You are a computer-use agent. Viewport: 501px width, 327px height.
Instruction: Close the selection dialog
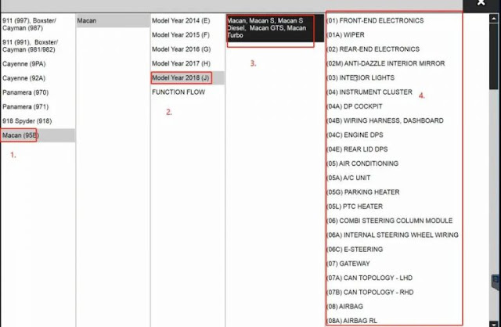tap(481, 3)
